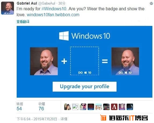Open the @GabeAul username handle
This screenshot has height=123, width=154.
(x=47, y=4)
